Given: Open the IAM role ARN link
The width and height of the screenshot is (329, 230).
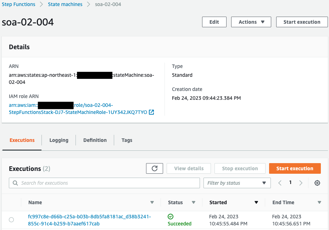Looking at the screenshot, I should coord(78,109).
